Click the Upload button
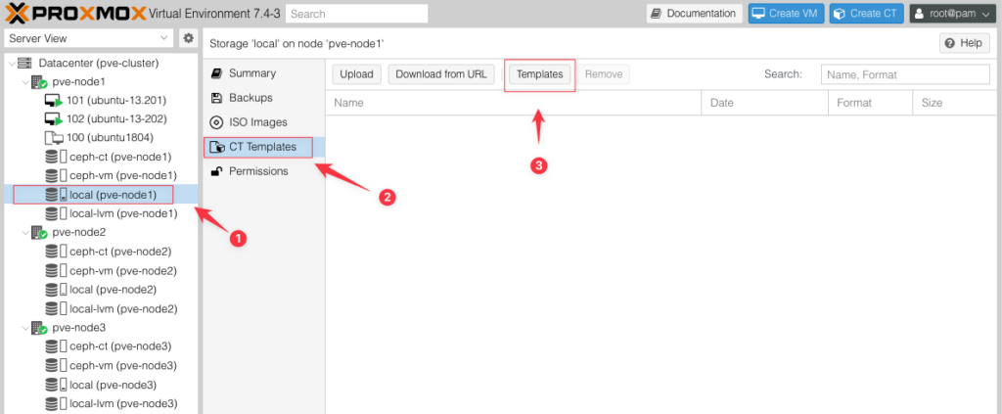The width and height of the screenshot is (1002, 414). [x=356, y=74]
